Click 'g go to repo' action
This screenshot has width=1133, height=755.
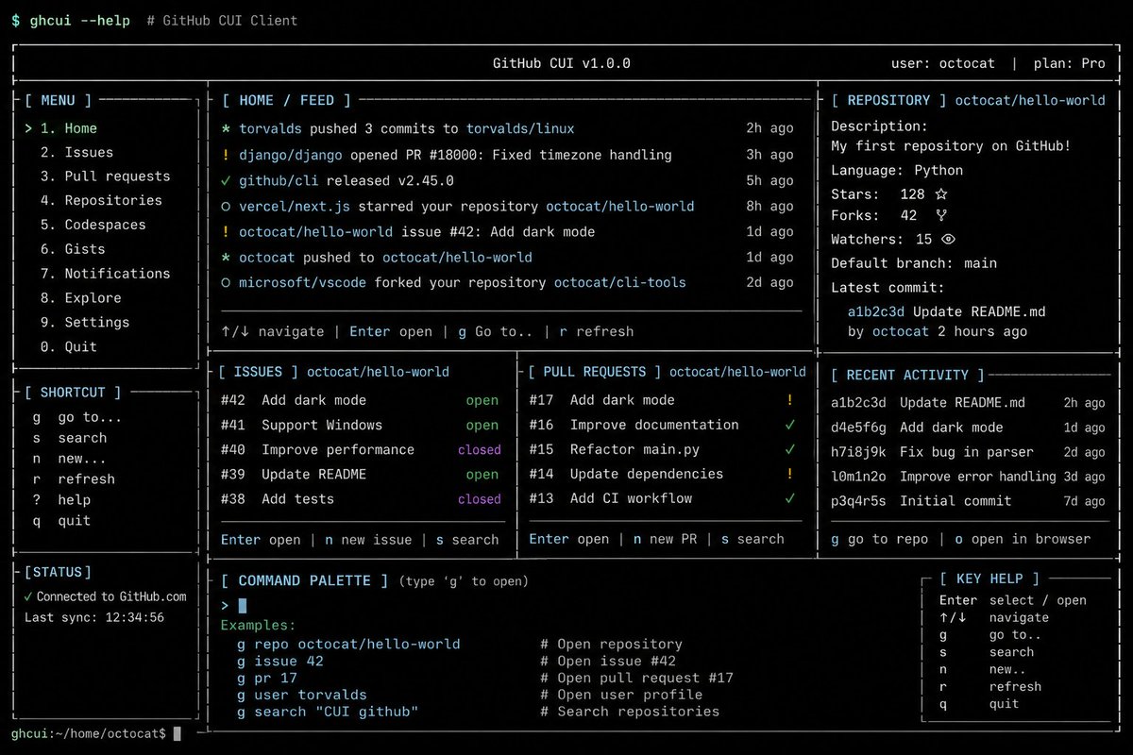pos(881,539)
